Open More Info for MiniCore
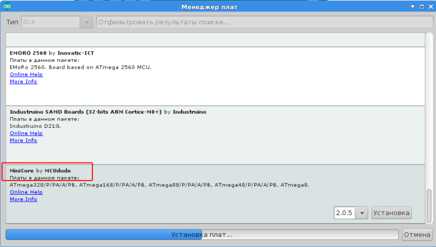This screenshot has width=436, height=247. pos(23,199)
